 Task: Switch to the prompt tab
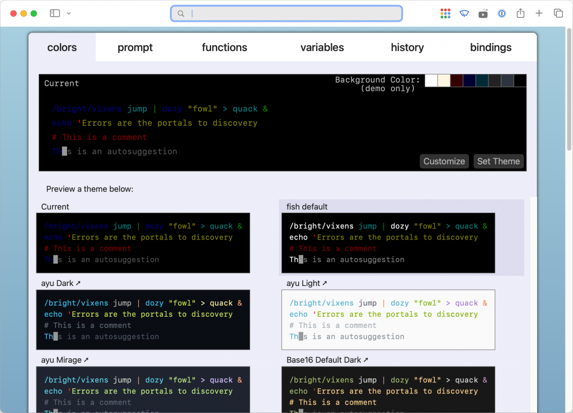pyautogui.click(x=135, y=47)
